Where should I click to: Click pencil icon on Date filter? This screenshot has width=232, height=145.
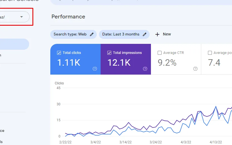click(145, 34)
